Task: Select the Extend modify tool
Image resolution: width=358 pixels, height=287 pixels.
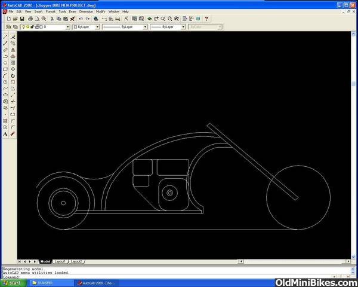Action: (13, 108)
